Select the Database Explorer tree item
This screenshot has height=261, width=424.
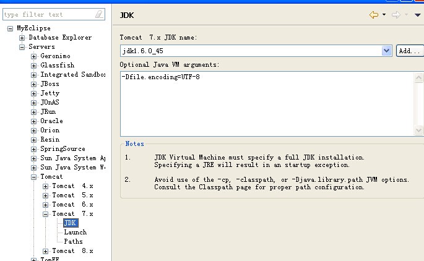[60, 37]
